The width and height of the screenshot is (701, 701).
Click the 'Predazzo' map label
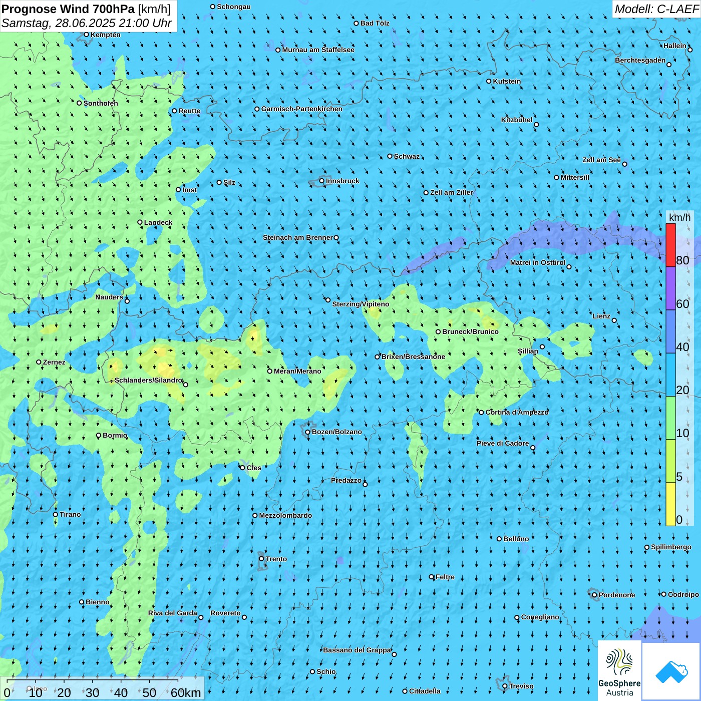(346, 480)
